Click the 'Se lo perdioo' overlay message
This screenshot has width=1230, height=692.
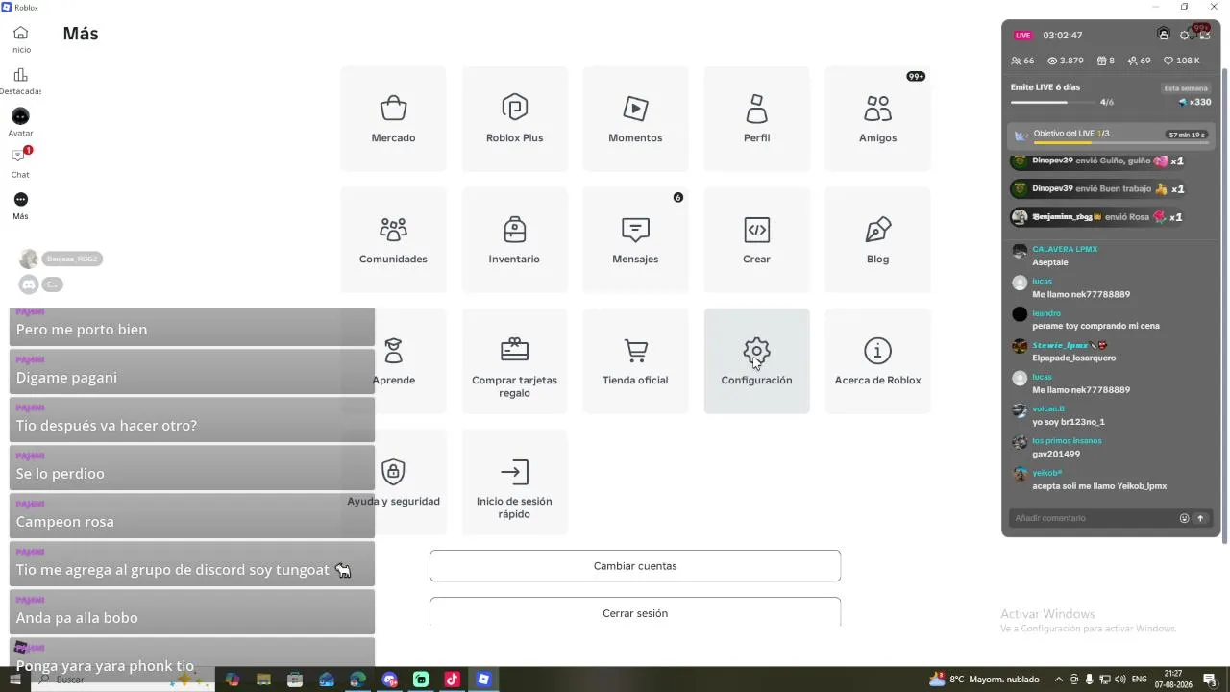tap(192, 468)
